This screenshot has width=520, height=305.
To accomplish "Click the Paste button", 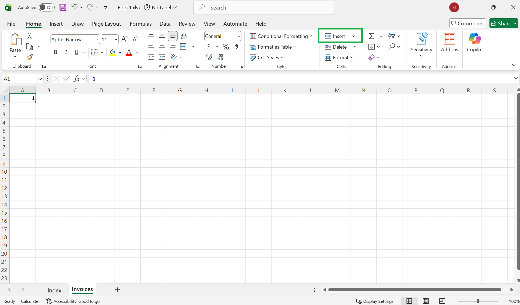I will [15, 43].
